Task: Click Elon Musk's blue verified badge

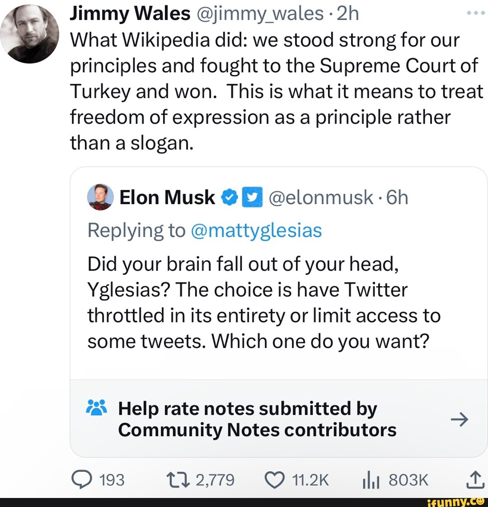Action: pyautogui.click(x=229, y=197)
